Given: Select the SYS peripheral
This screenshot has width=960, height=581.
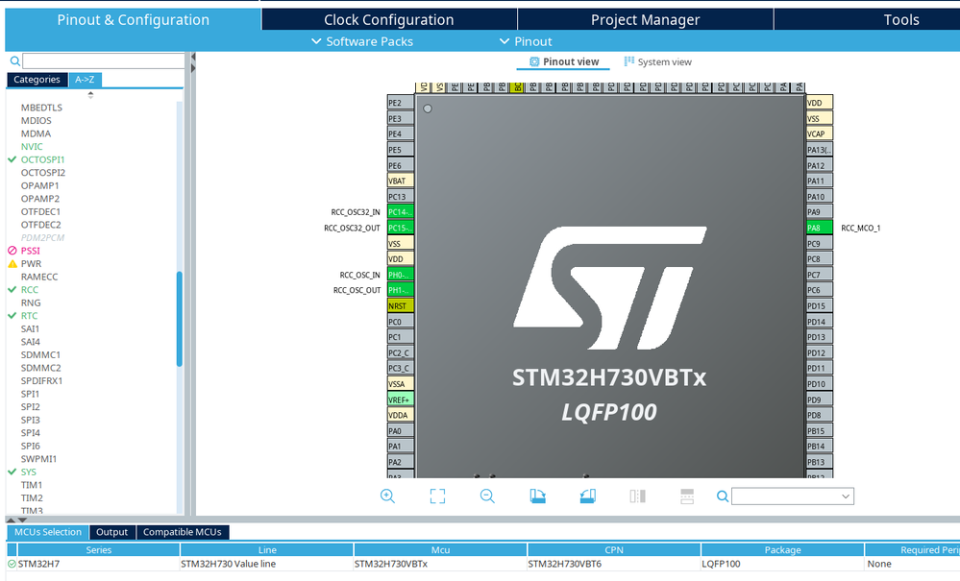Looking at the screenshot, I should pyautogui.click(x=28, y=472).
